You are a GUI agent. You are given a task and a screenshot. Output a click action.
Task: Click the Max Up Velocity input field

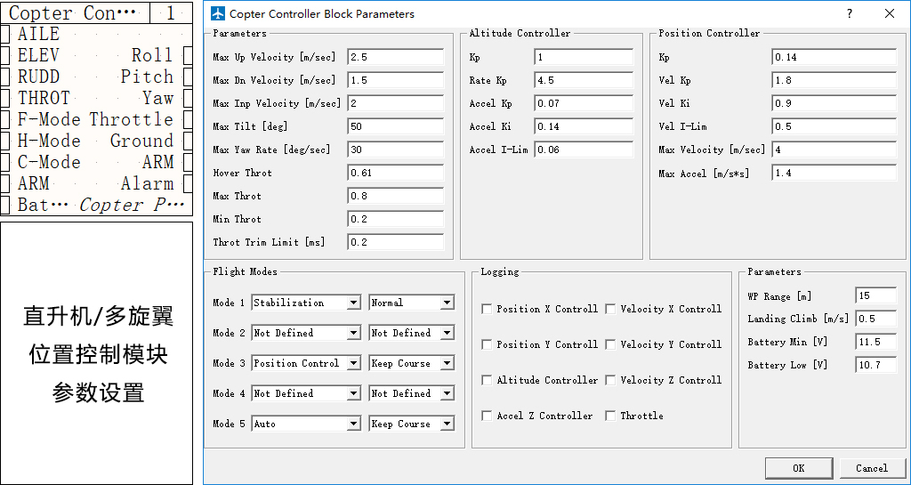click(395, 57)
